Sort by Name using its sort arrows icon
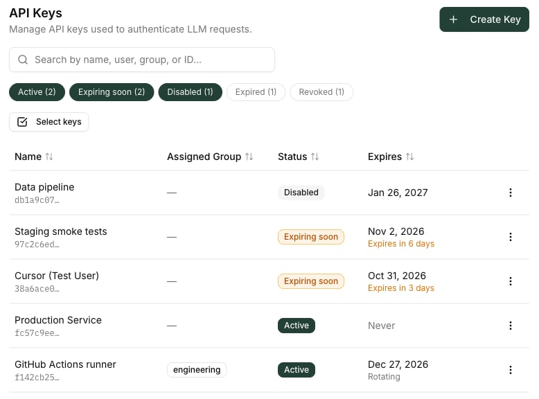This screenshot has width=539, height=399. [x=49, y=157]
